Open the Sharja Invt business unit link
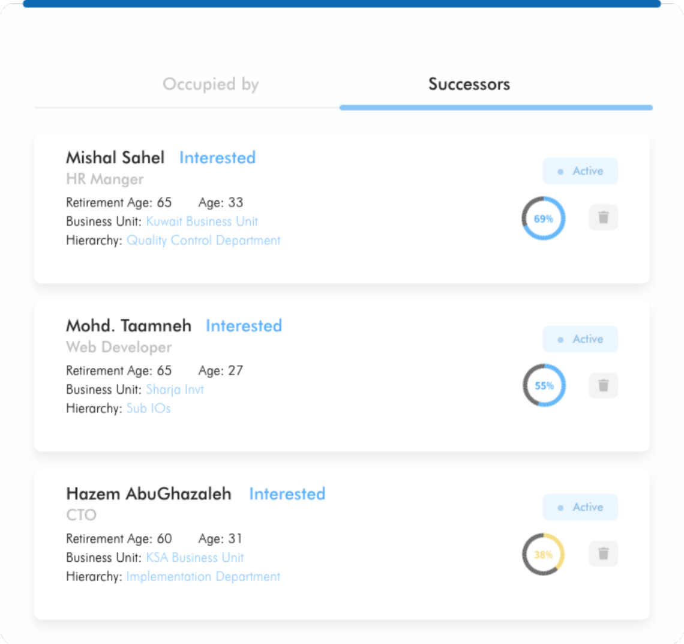The height and width of the screenshot is (644, 684). pos(175,389)
